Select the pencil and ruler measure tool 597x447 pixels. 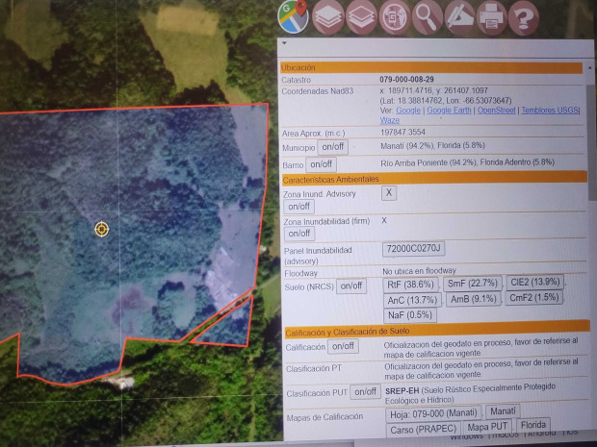point(458,15)
